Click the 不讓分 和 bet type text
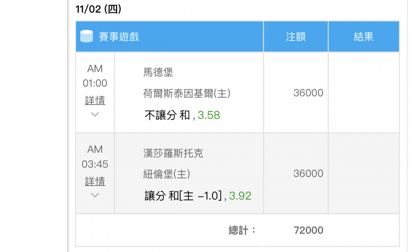 167,115
